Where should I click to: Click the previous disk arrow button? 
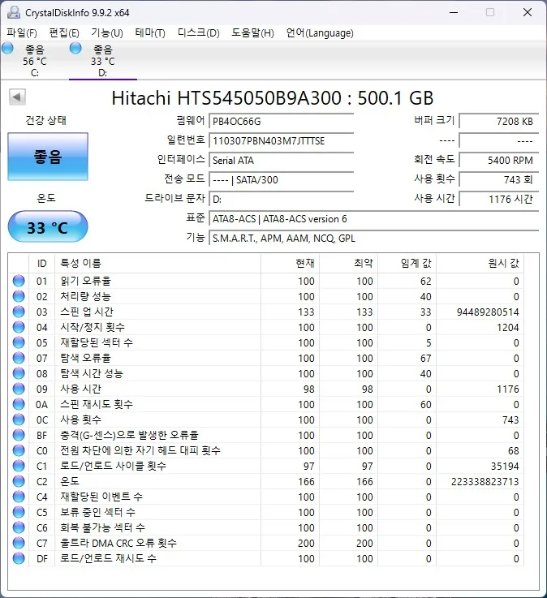pyautogui.click(x=17, y=97)
